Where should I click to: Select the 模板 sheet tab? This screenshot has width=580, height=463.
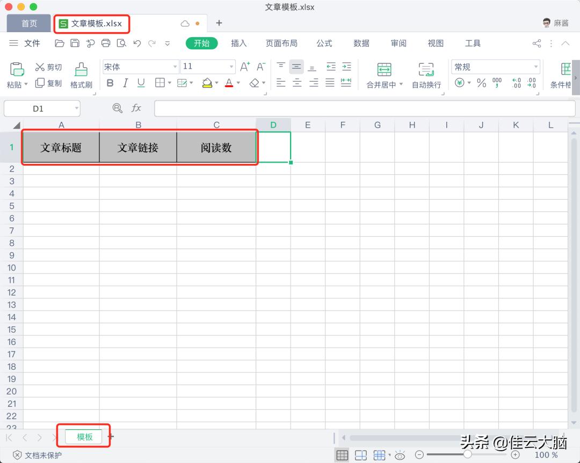click(83, 437)
